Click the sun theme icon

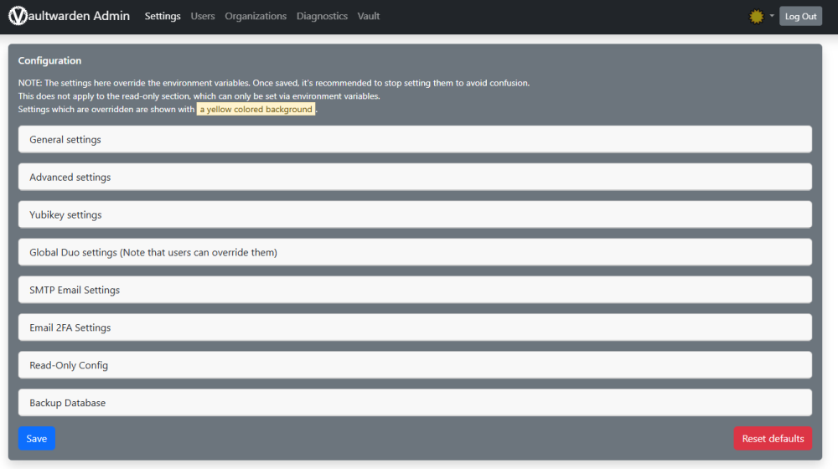(757, 16)
